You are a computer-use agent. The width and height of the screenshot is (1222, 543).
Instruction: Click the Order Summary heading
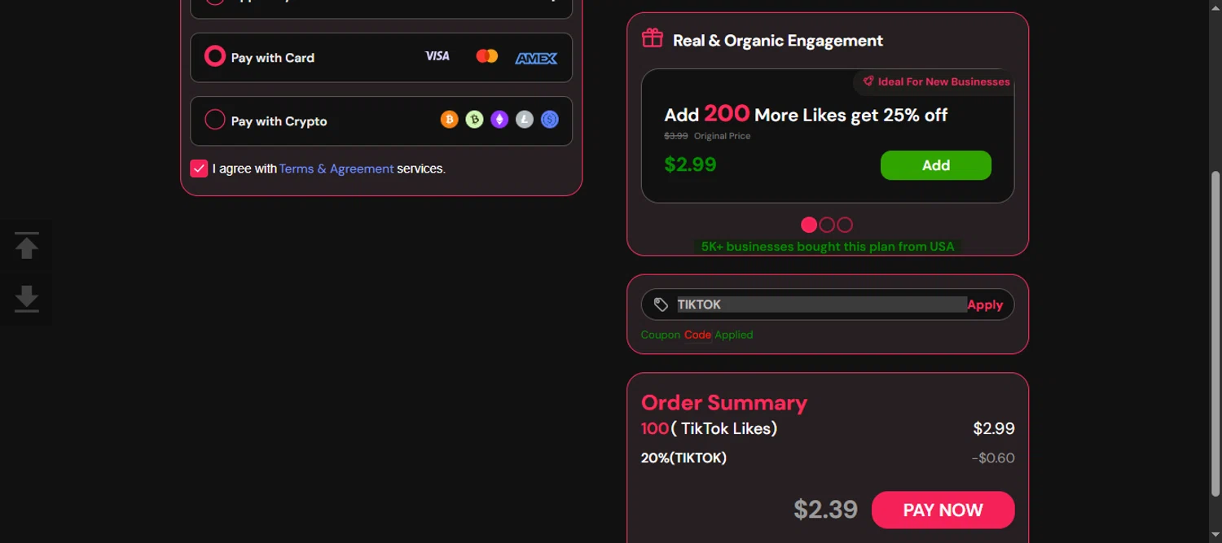pos(724,402)
